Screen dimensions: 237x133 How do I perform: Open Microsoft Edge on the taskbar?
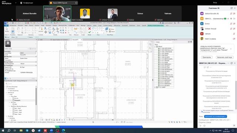click(x=63, y=130)
